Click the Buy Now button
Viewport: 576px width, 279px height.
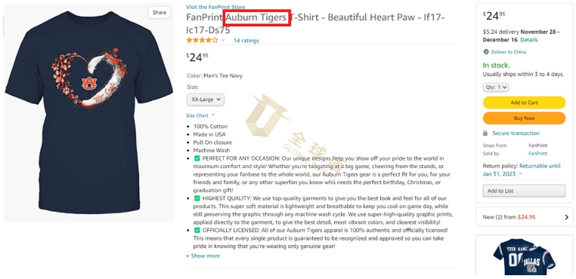[524, 118]
